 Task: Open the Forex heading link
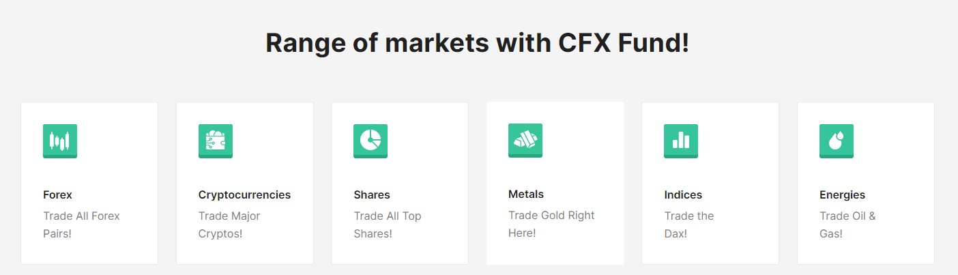point(57,194)
